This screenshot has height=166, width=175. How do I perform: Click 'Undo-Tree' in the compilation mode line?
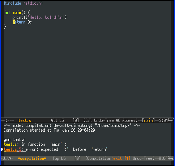pyautogui.click(x=142, y=158)
